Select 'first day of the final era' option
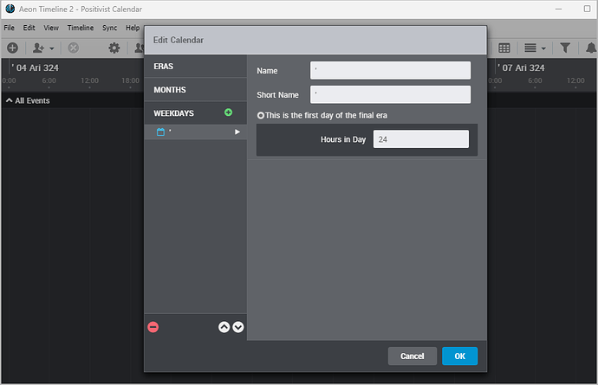Image resolution: width=598 pixels, height=385 pixels. pyautogui.click(x=261, y=115)
